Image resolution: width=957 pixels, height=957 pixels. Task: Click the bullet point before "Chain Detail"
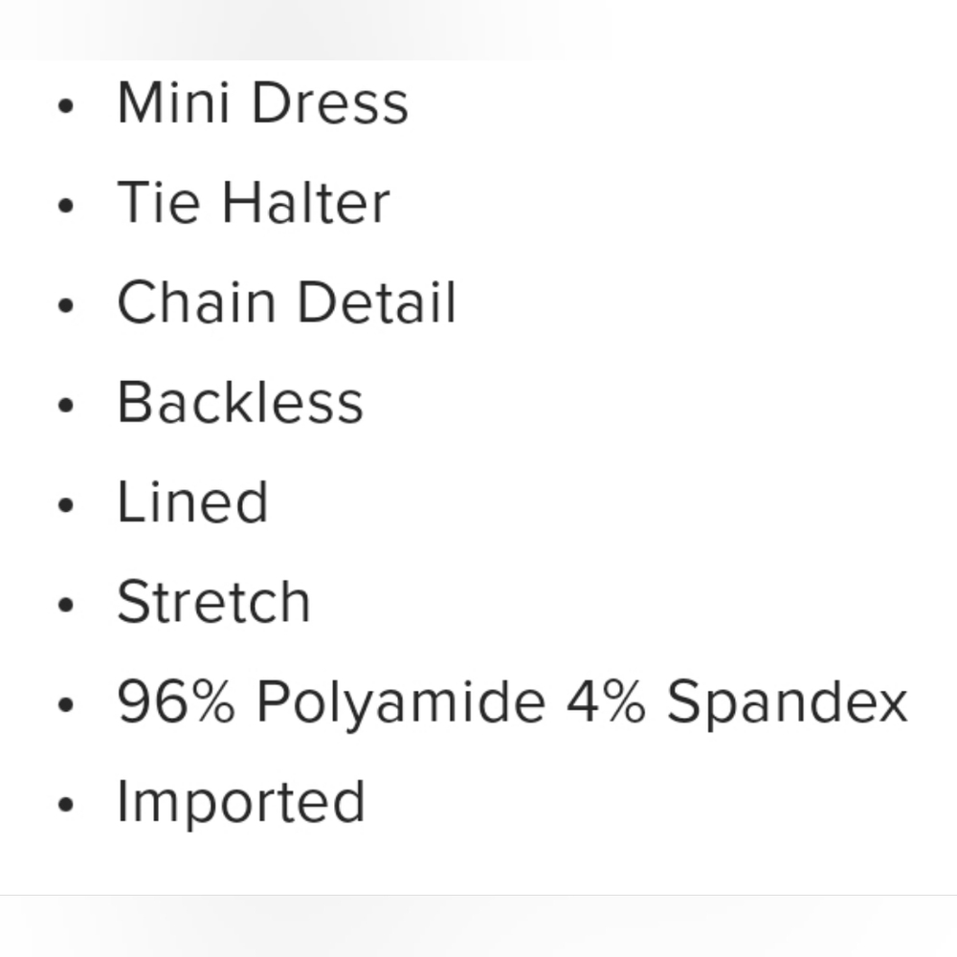65,305
